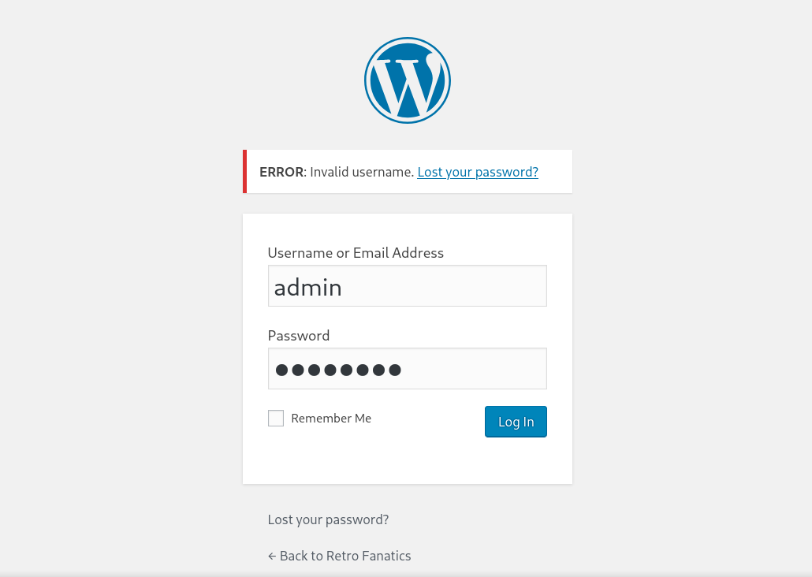Enable the Remember Me checkbox
Viewport: 812px width, 577px height.
[276, 419]
